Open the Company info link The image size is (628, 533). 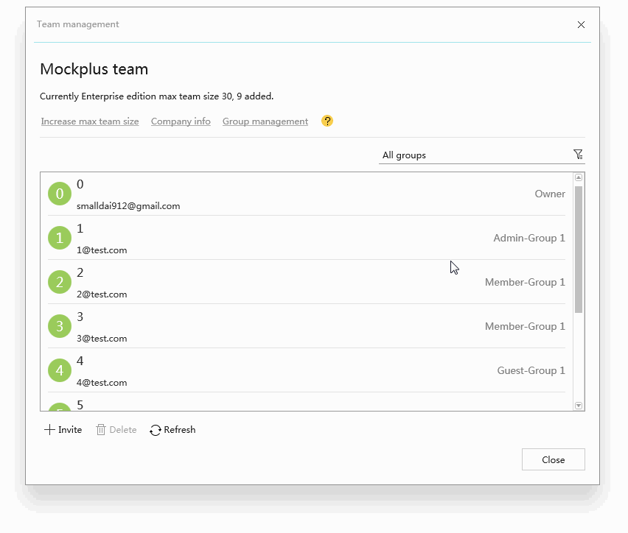pos(181,121)
